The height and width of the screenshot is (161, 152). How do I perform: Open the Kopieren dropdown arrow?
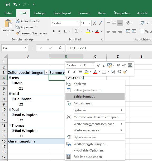(x=36, y=27)
